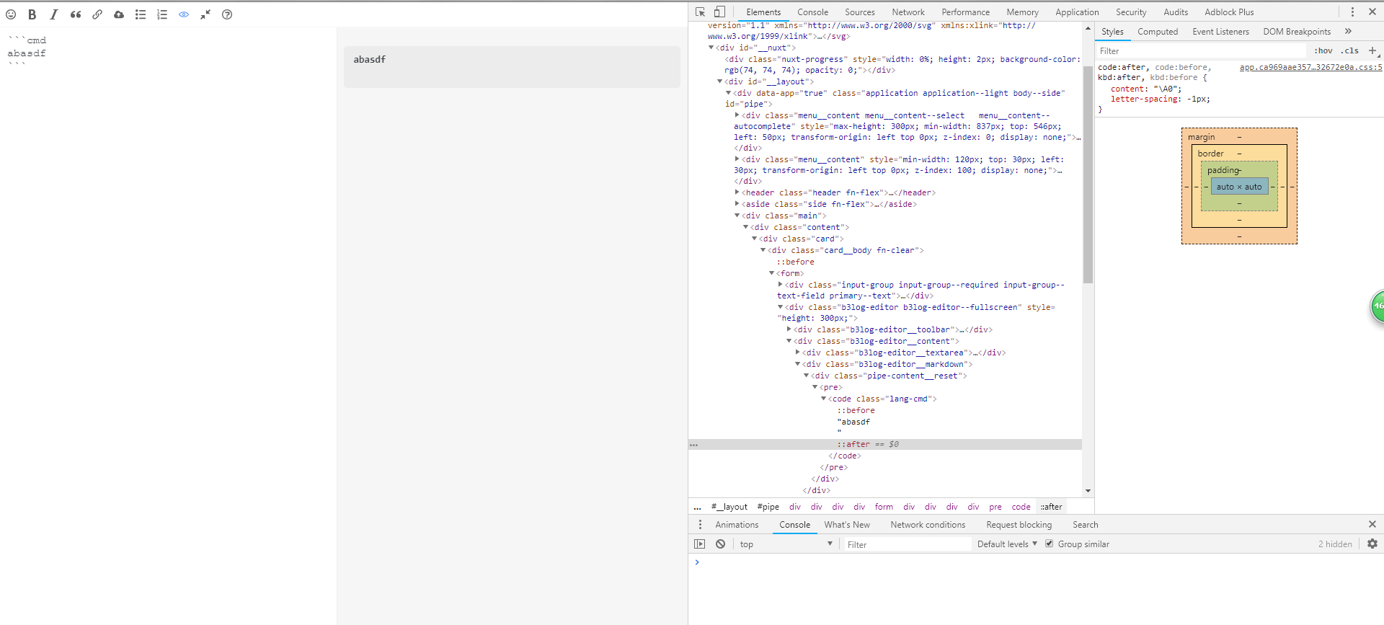Open the Computed styles tab
1384x625 pixels.
1157,32
